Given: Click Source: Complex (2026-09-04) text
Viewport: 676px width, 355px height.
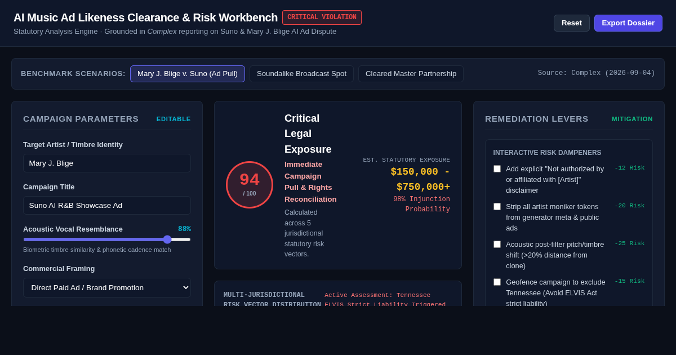Looking at the screenshot, I should [x=596, y=73].
